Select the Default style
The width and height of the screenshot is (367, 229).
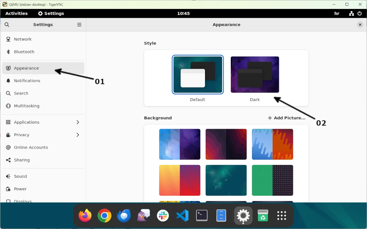tap(197, 74)
